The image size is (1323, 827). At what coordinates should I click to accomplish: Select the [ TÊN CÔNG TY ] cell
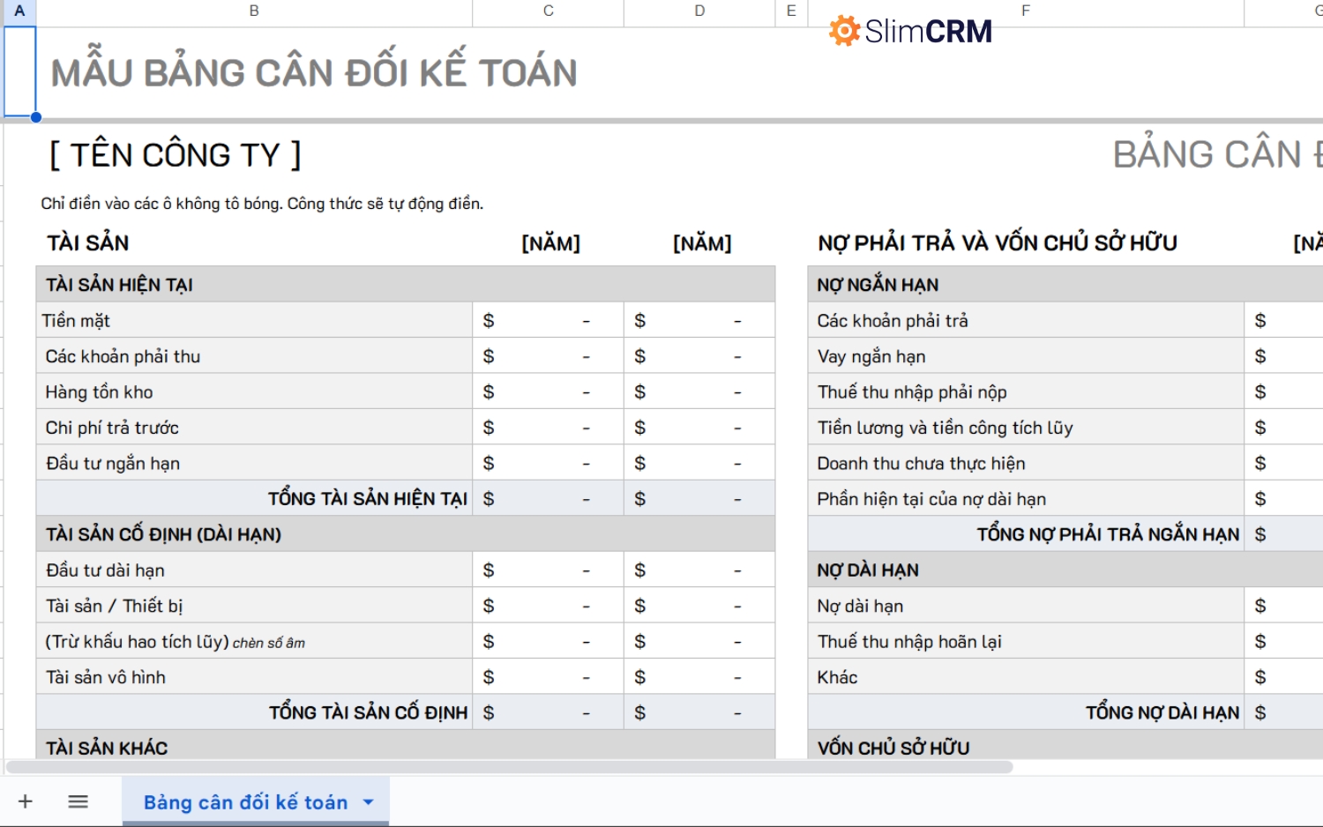[x=175, y=155]
